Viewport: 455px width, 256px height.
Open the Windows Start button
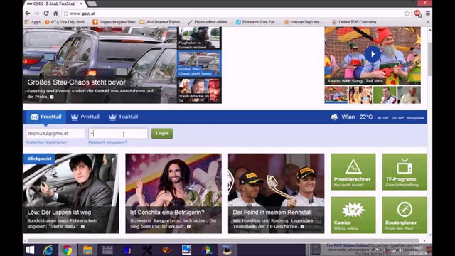point(30,250)
